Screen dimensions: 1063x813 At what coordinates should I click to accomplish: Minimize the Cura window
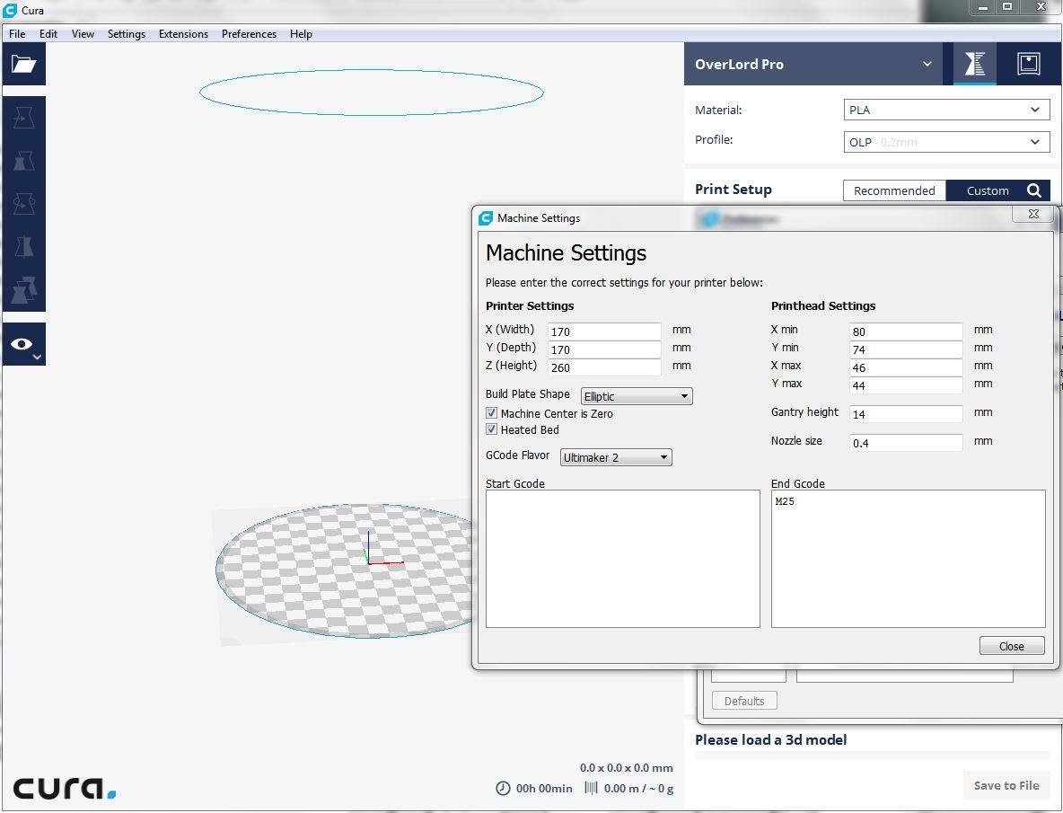click(x=983, y=7)
